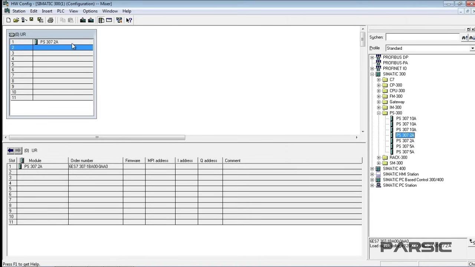Click the Firmware column header
Screen dimensions: 475x267
click(134, 161)
